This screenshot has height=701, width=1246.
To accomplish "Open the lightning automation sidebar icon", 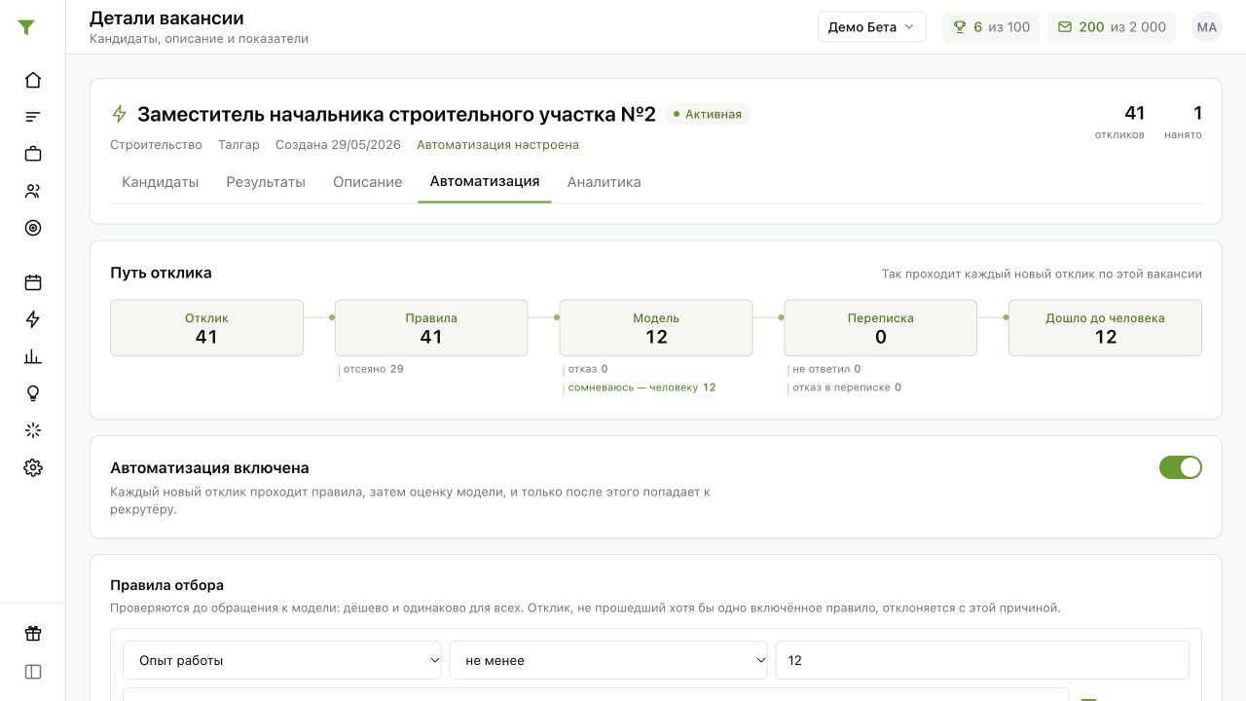I will coord(33,319).
